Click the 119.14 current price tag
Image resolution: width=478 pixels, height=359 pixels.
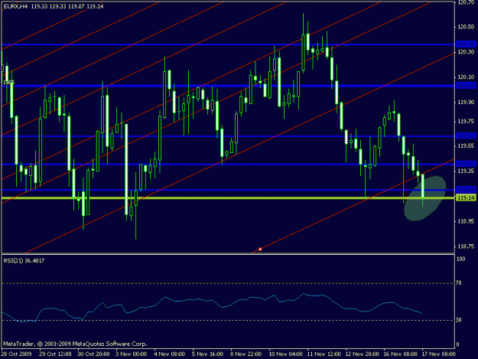(466, 198)
